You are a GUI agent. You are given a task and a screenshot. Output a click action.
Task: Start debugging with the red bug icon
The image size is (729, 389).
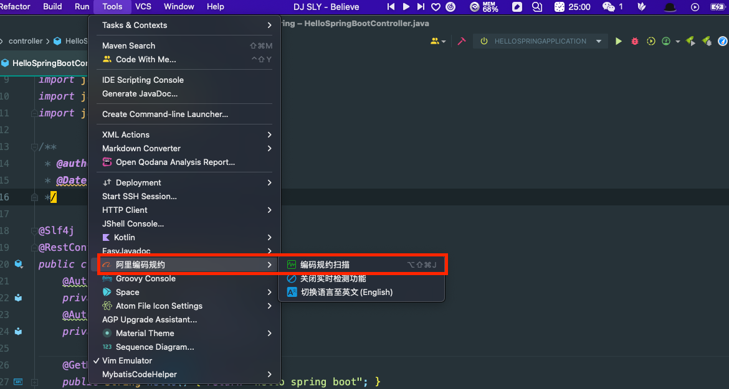click(635, 41)
